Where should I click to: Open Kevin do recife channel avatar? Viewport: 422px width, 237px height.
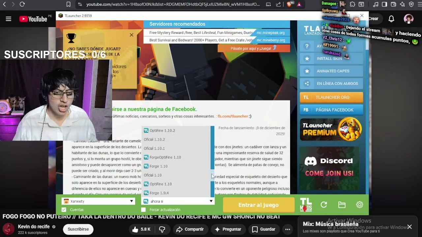coord(9,229)
